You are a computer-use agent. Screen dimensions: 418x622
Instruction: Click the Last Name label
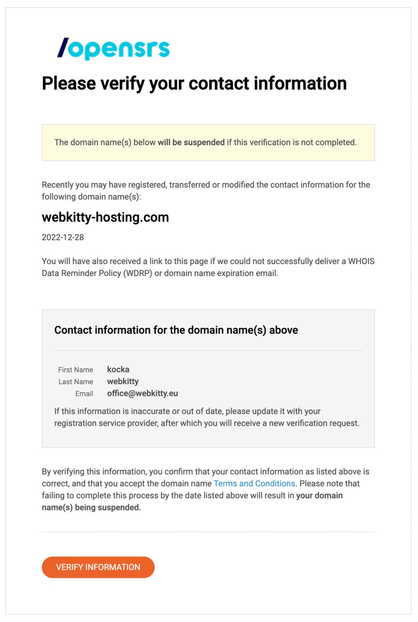tap(76, 382)
